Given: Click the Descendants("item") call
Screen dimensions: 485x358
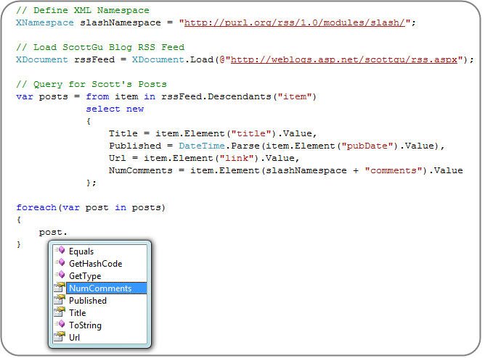Looking at the screenshot, I should (x=262, y=97).
